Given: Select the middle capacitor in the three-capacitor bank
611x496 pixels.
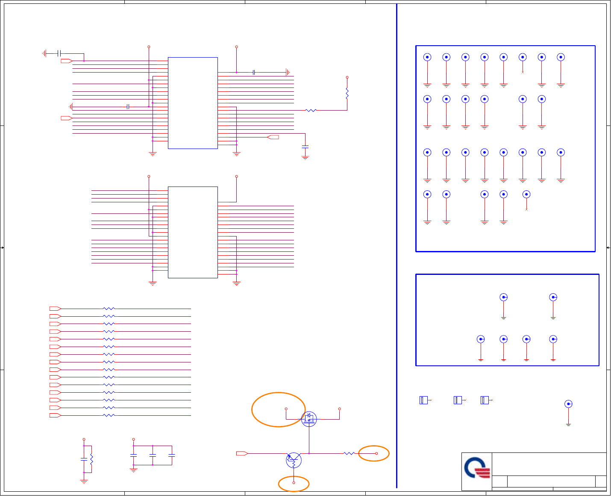Looking at the screenshot, I should pos(153,455).
